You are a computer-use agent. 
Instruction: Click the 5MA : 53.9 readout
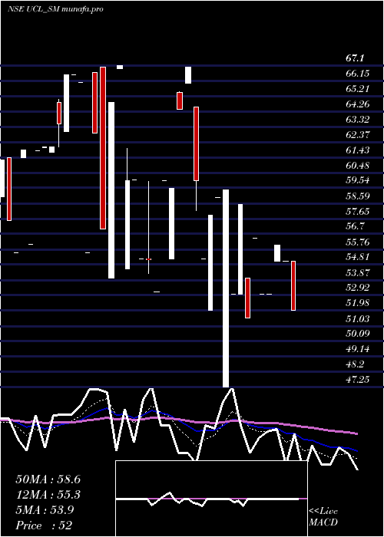click(x=45, y=510)
